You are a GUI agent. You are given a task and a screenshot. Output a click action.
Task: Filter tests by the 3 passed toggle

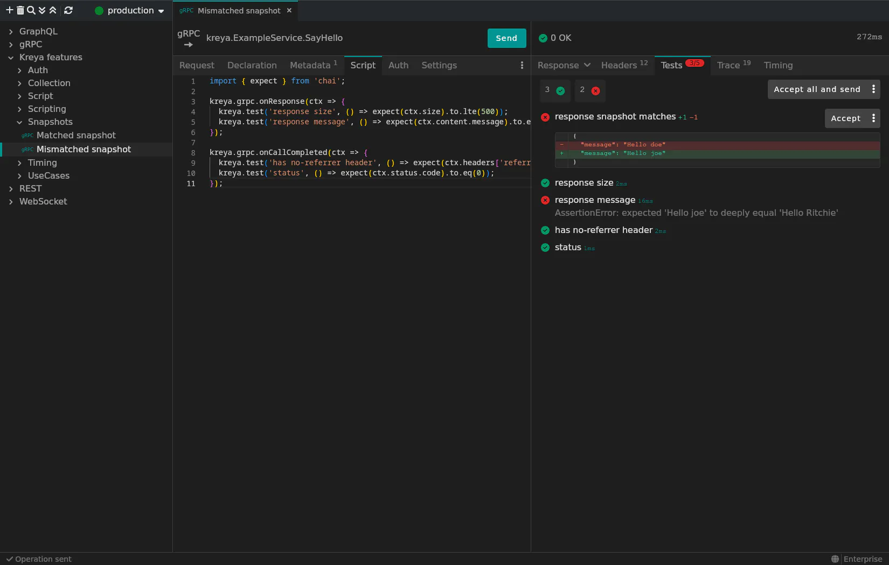[x=555, y=90]
